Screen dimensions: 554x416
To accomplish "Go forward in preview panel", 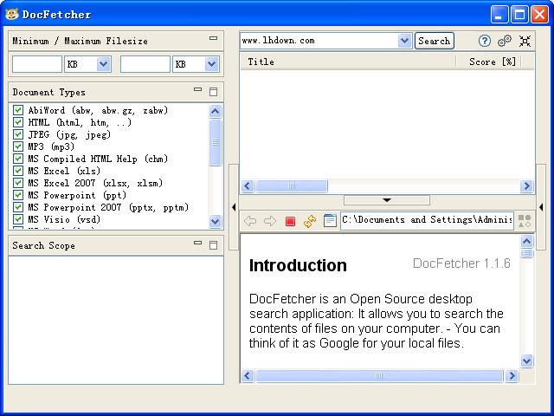I will click(270, 221).
